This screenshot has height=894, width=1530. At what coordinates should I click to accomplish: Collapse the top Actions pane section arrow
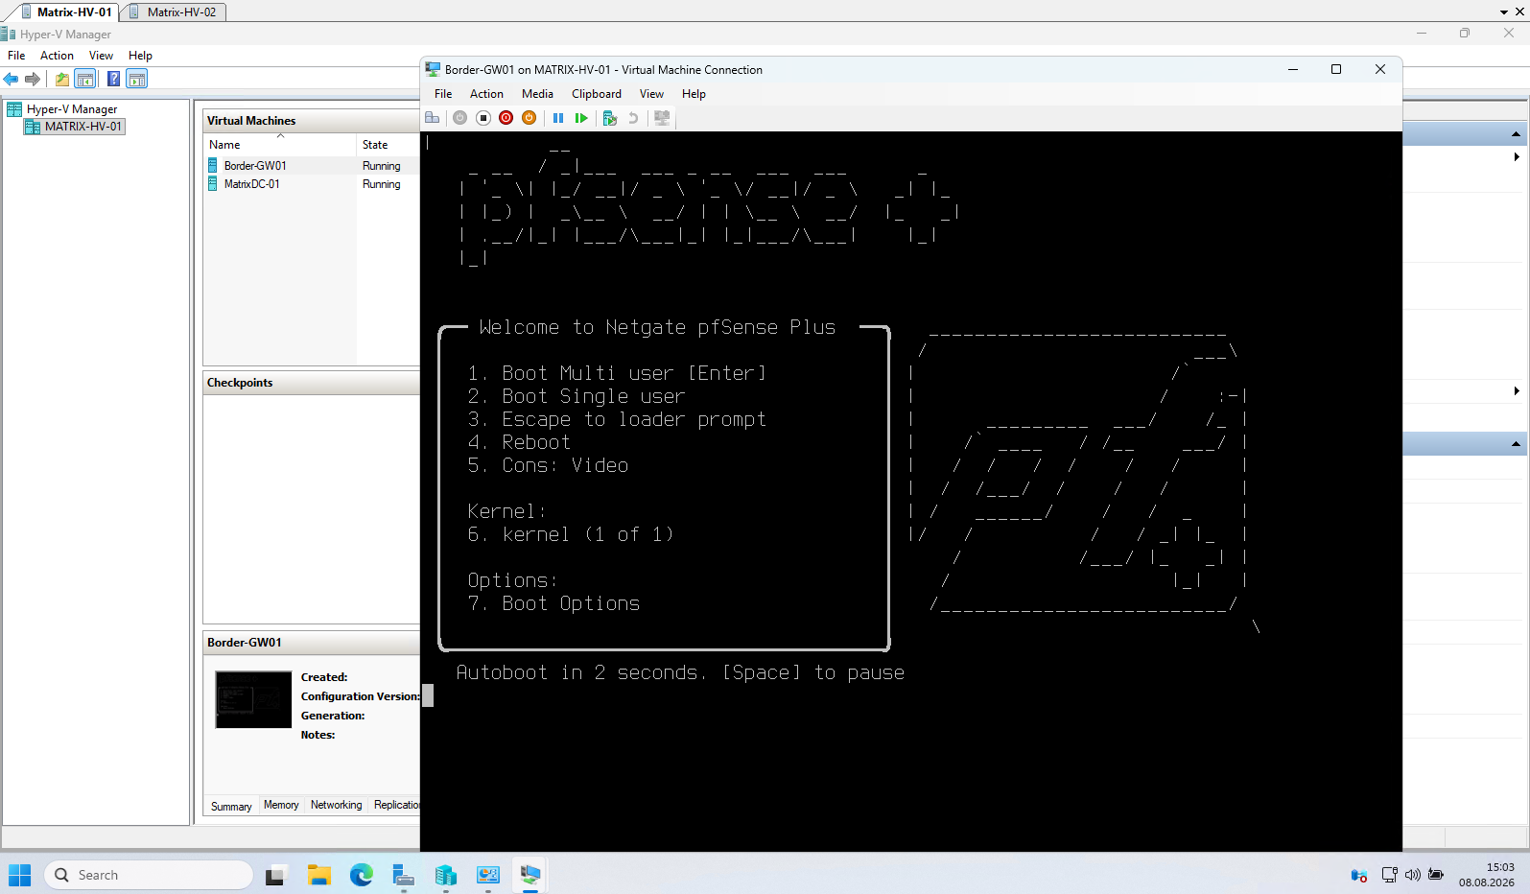point(1516,134)
